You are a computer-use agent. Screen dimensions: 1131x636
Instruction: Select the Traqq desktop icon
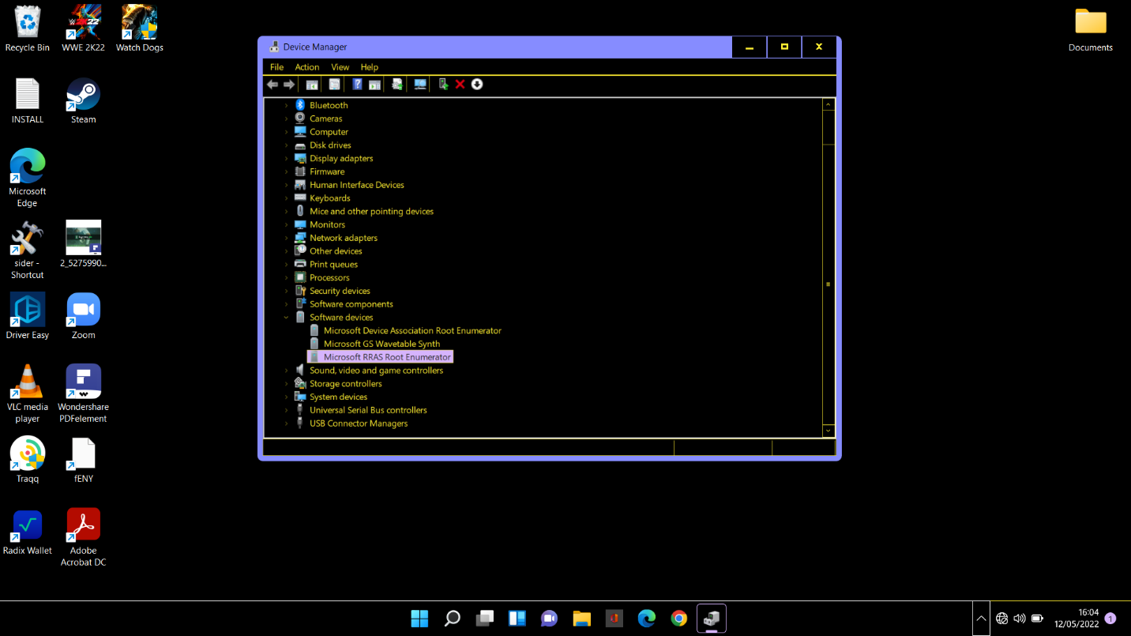tap(28, 460)
